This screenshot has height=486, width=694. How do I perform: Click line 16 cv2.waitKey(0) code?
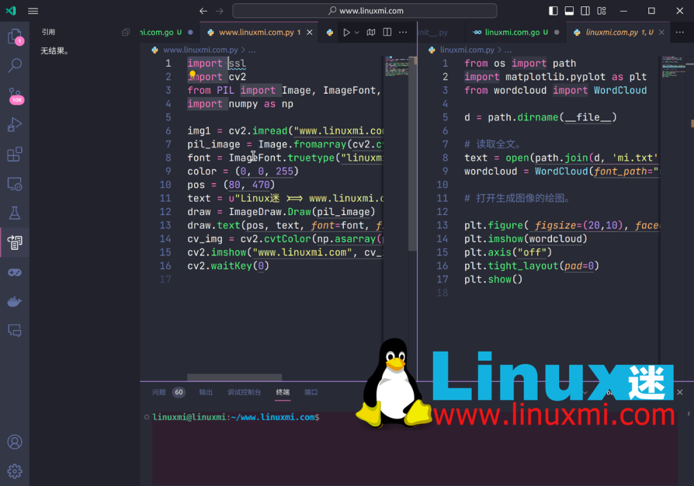[228, 266]
